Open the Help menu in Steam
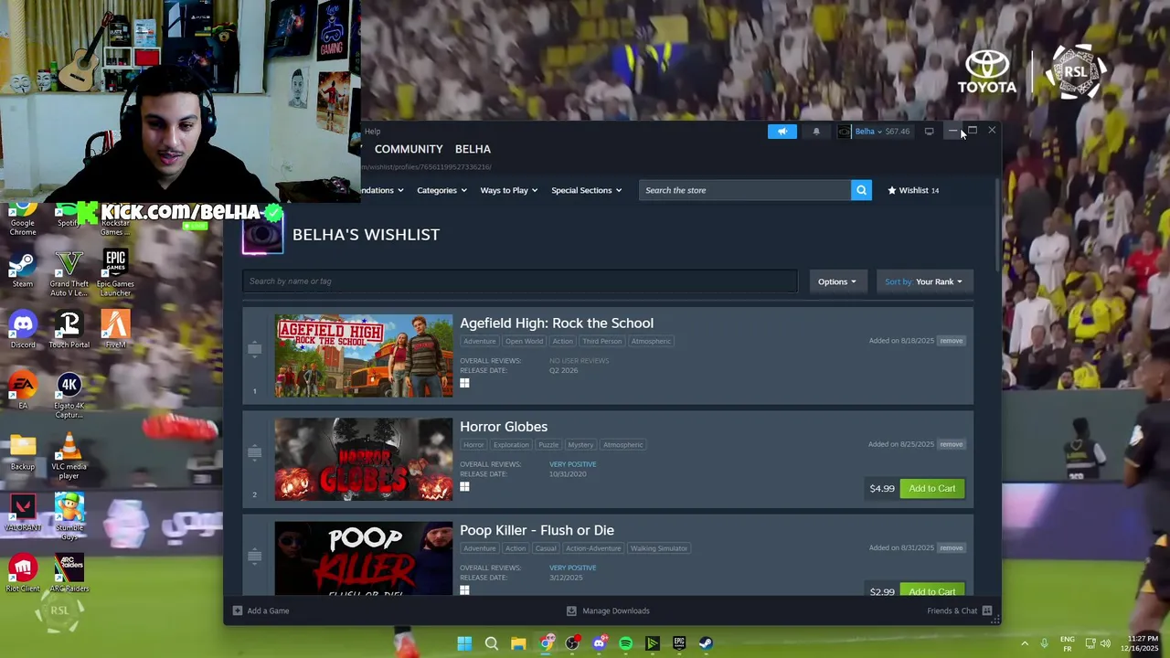This screenshot has width=1170, height=658. (373, 132)
